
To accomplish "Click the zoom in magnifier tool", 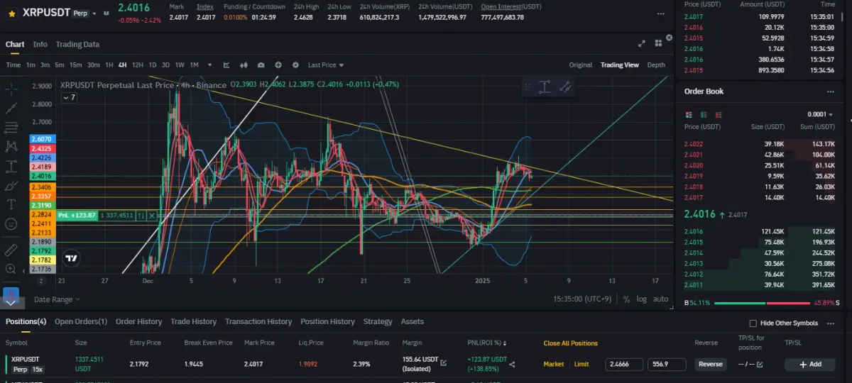I will point(11,269).
